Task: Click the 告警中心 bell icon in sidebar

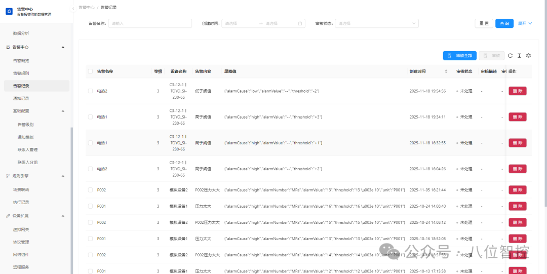Action: (x=8, y=47)
